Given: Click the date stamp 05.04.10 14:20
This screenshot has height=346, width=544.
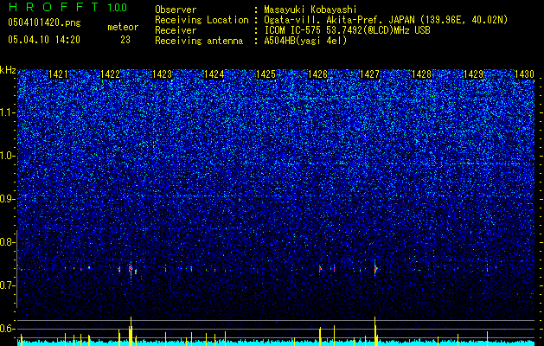Looking at the screenshot, I should (x=44, y=40).
